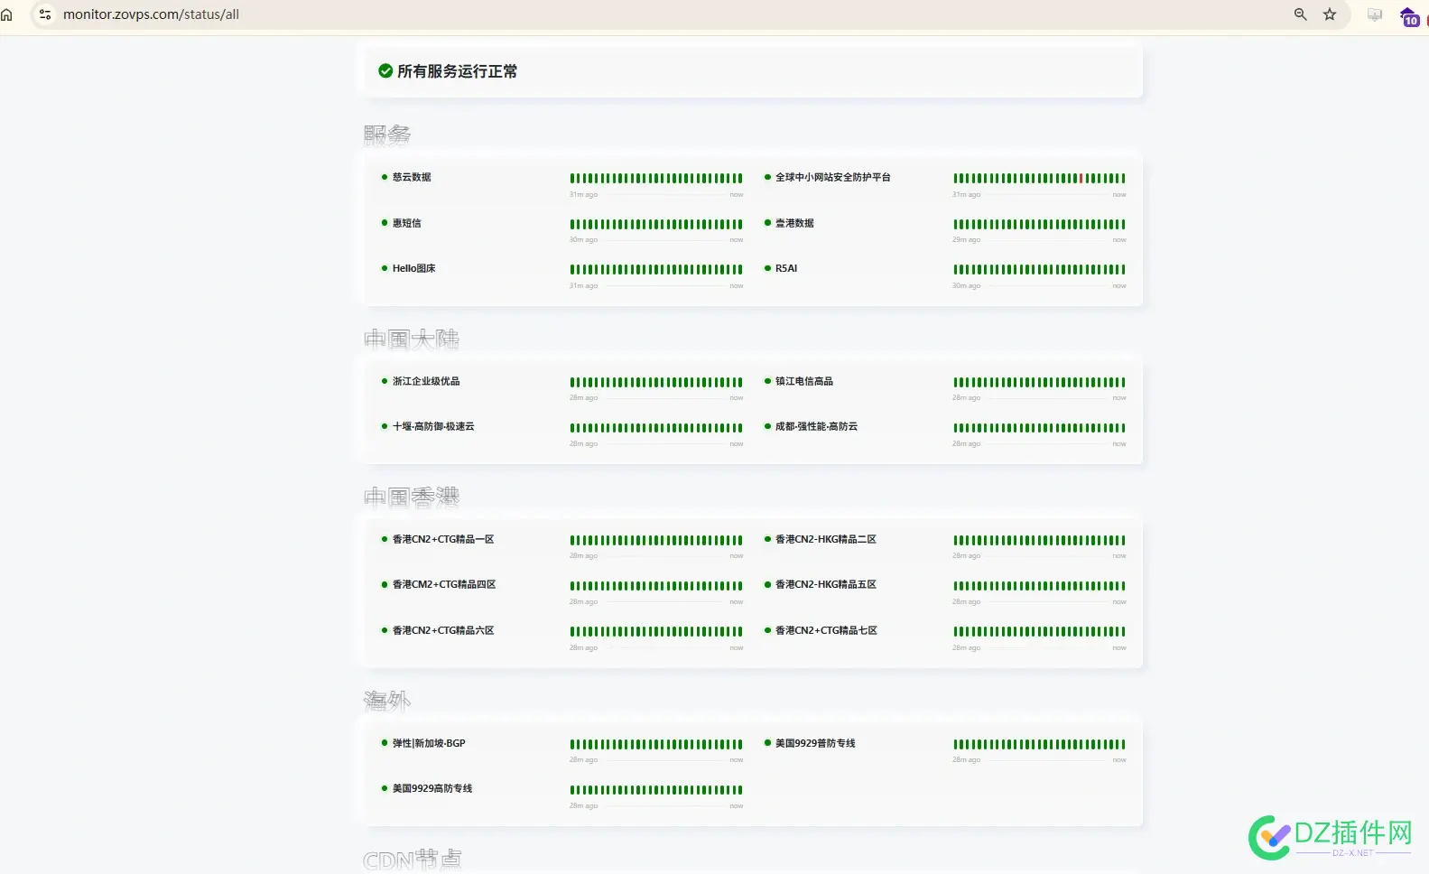Select 弹性|新加坡-BGP entry

pyautogui.click(x=429, y=743)
